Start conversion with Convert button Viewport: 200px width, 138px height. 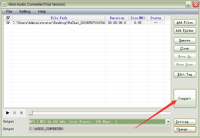185,98
